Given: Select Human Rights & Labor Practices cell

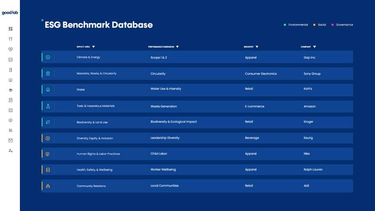Looking at the screenshot, I should pos(98,154).
